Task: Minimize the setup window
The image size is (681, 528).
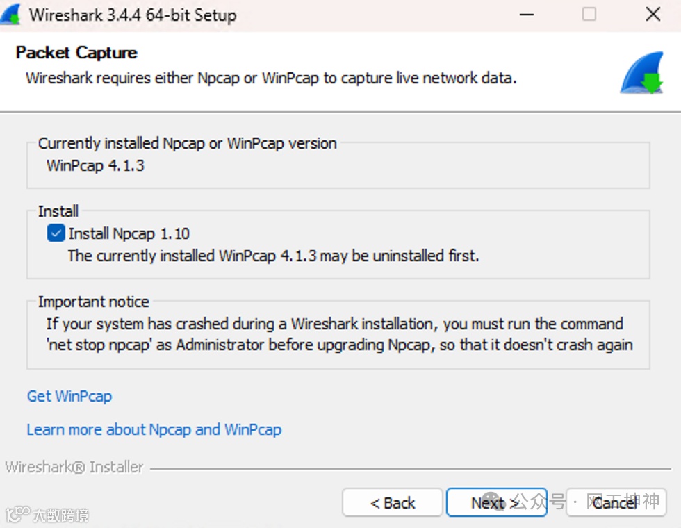Action: pos(527,15)
